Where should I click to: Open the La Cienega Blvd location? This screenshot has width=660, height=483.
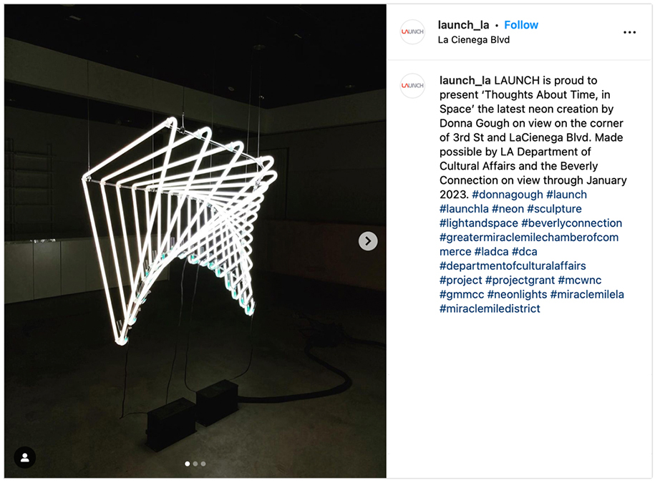click(474, 39)
